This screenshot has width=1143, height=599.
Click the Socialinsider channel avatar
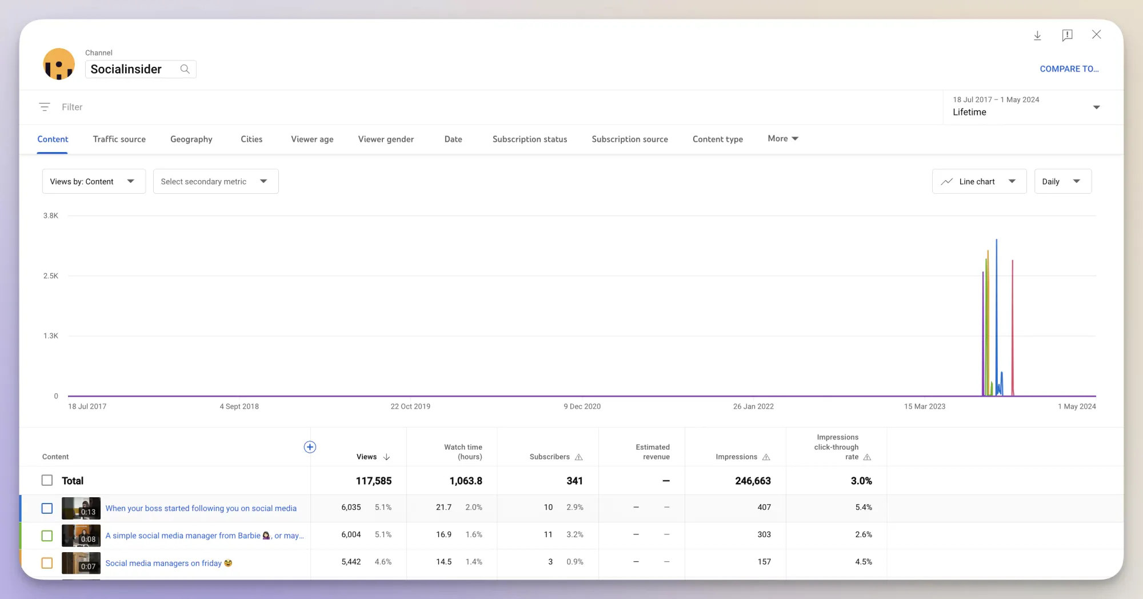[x=59, y=64]
